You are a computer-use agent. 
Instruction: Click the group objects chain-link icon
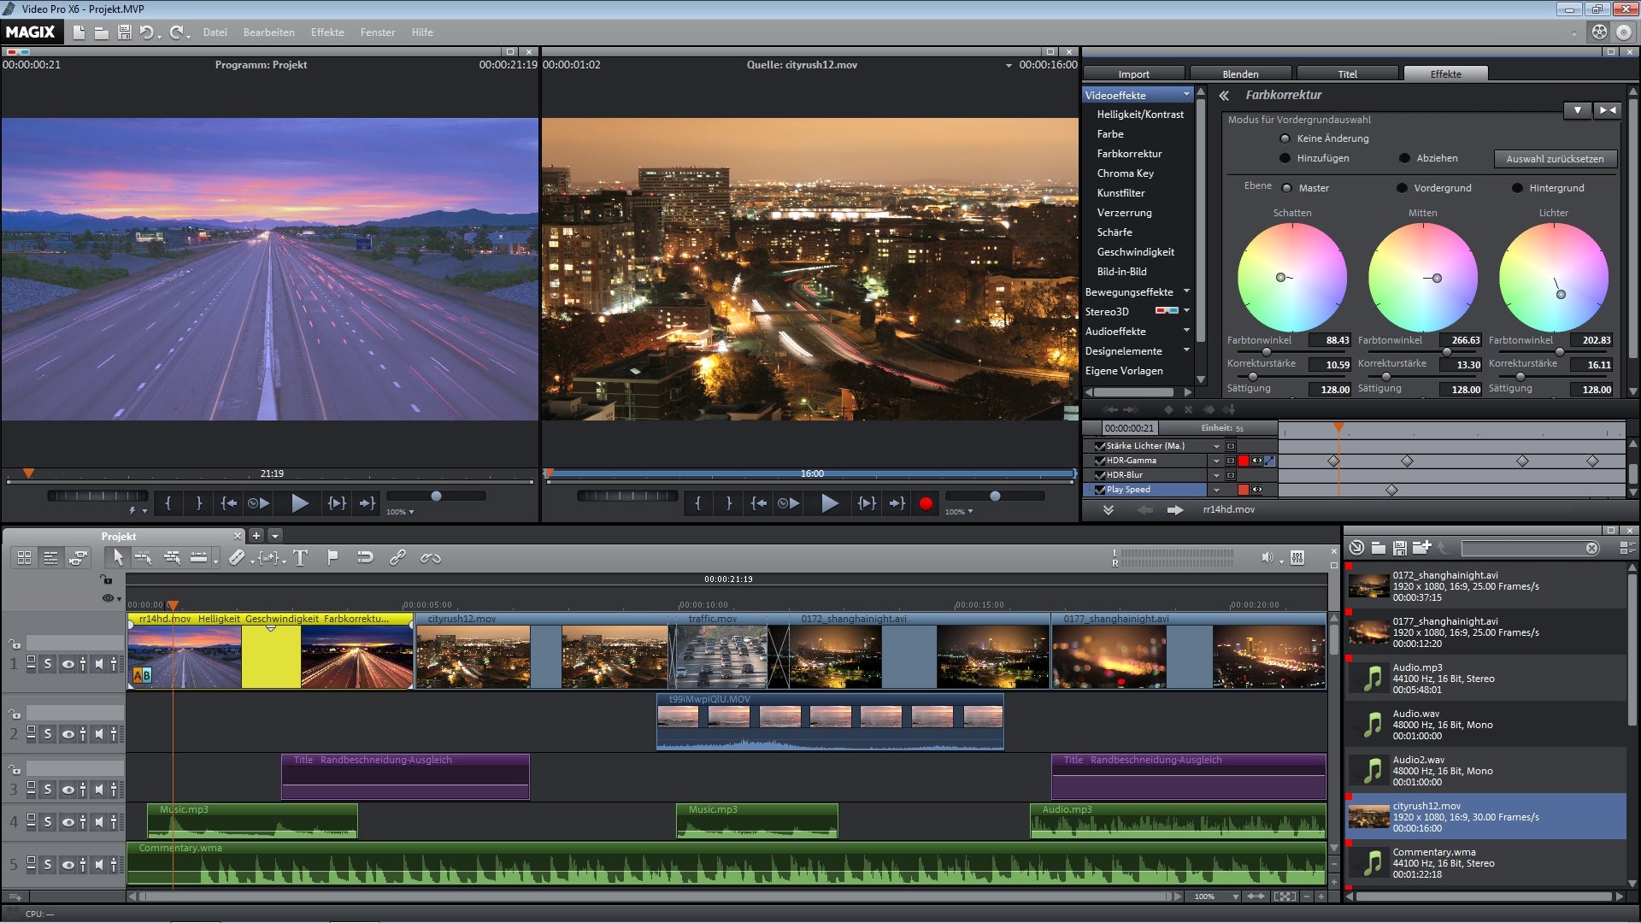click(x=397, y=558)
